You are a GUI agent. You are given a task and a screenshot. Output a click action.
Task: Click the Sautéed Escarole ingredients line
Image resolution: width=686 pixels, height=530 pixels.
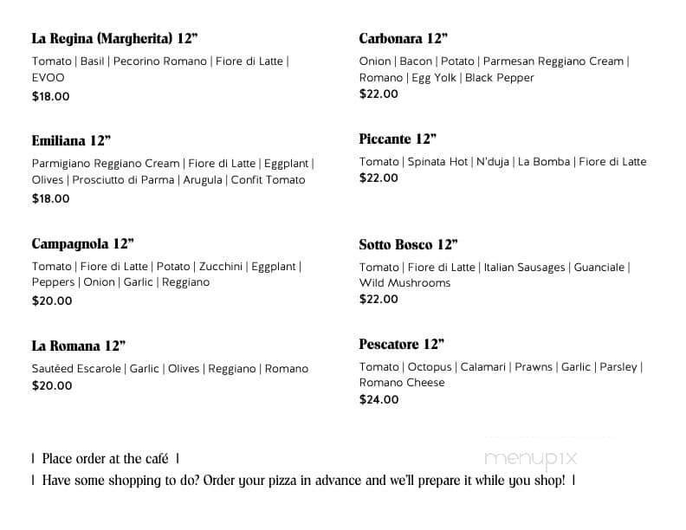click(x=170, y=368)
